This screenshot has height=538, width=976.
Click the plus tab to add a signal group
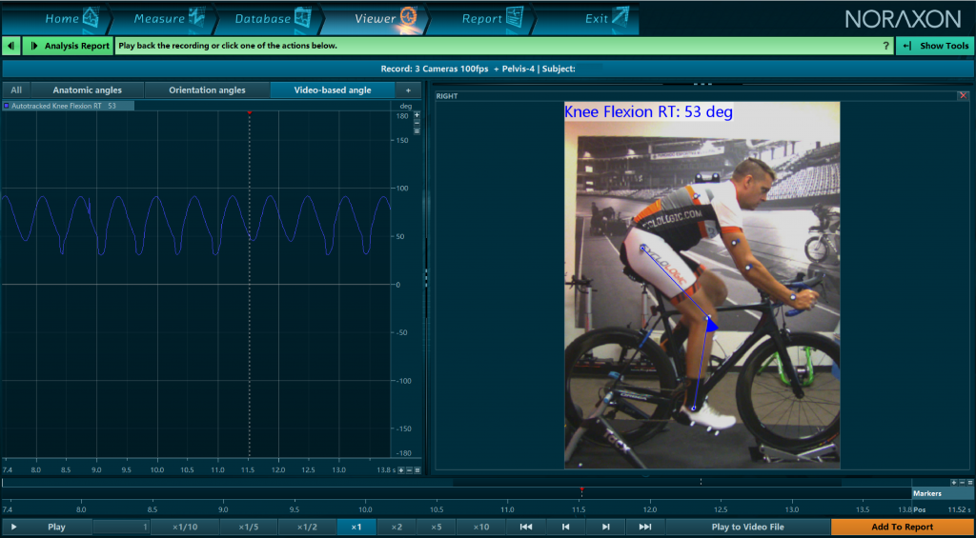click(408, 90)
